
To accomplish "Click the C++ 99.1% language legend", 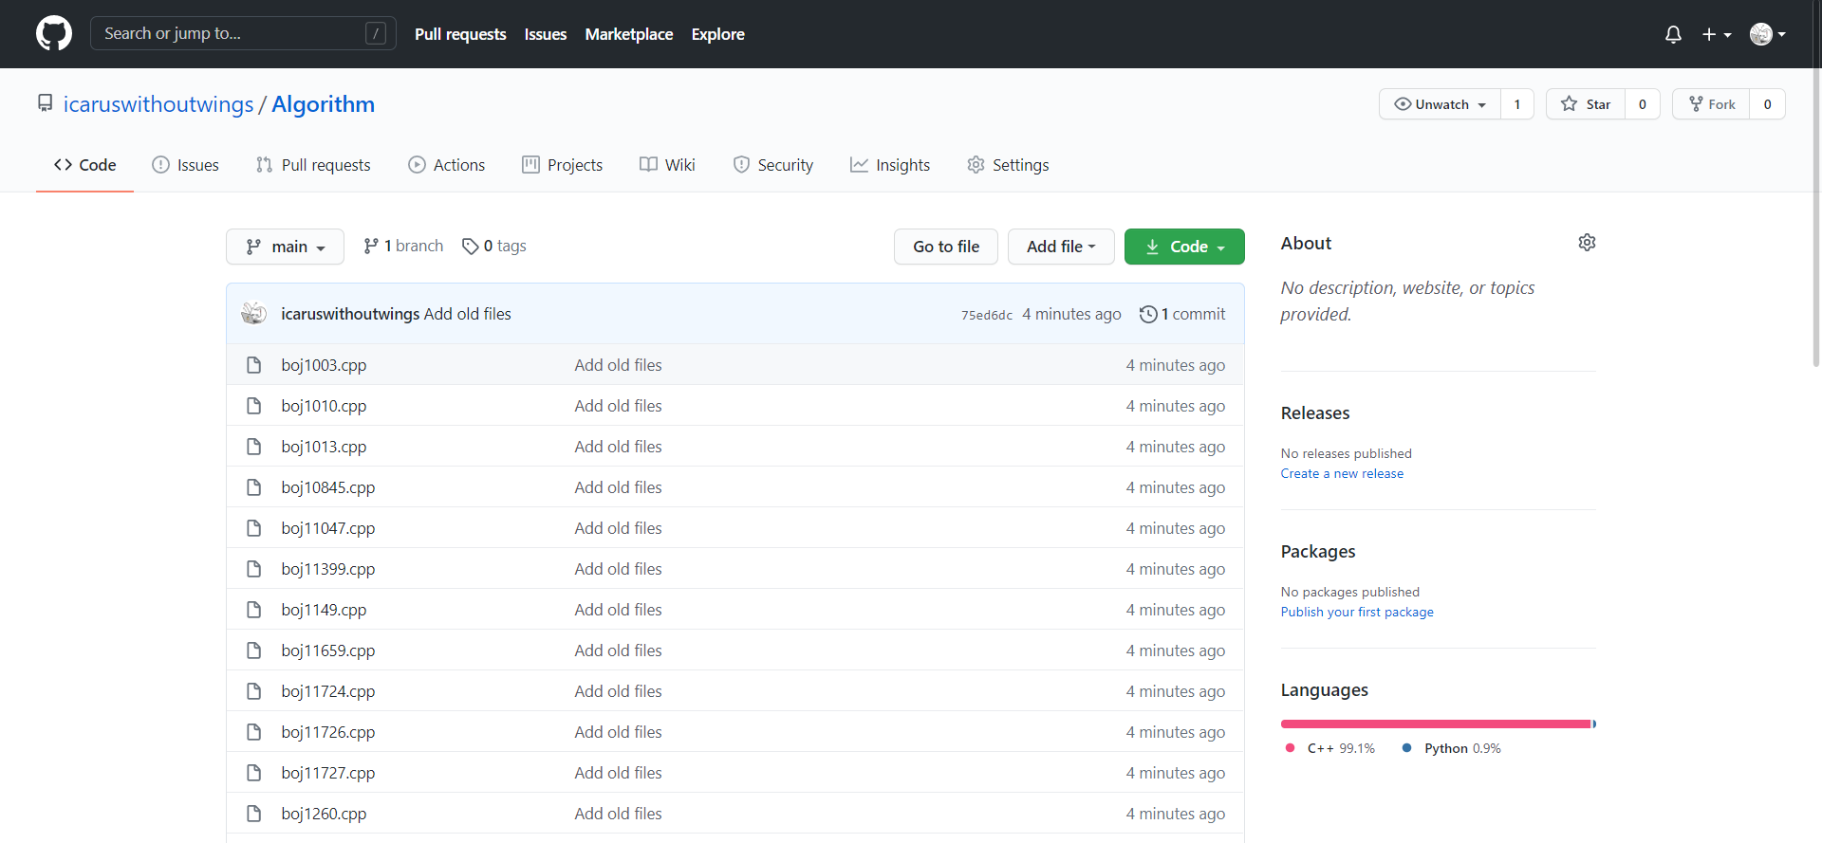I will coord(1329,748).
